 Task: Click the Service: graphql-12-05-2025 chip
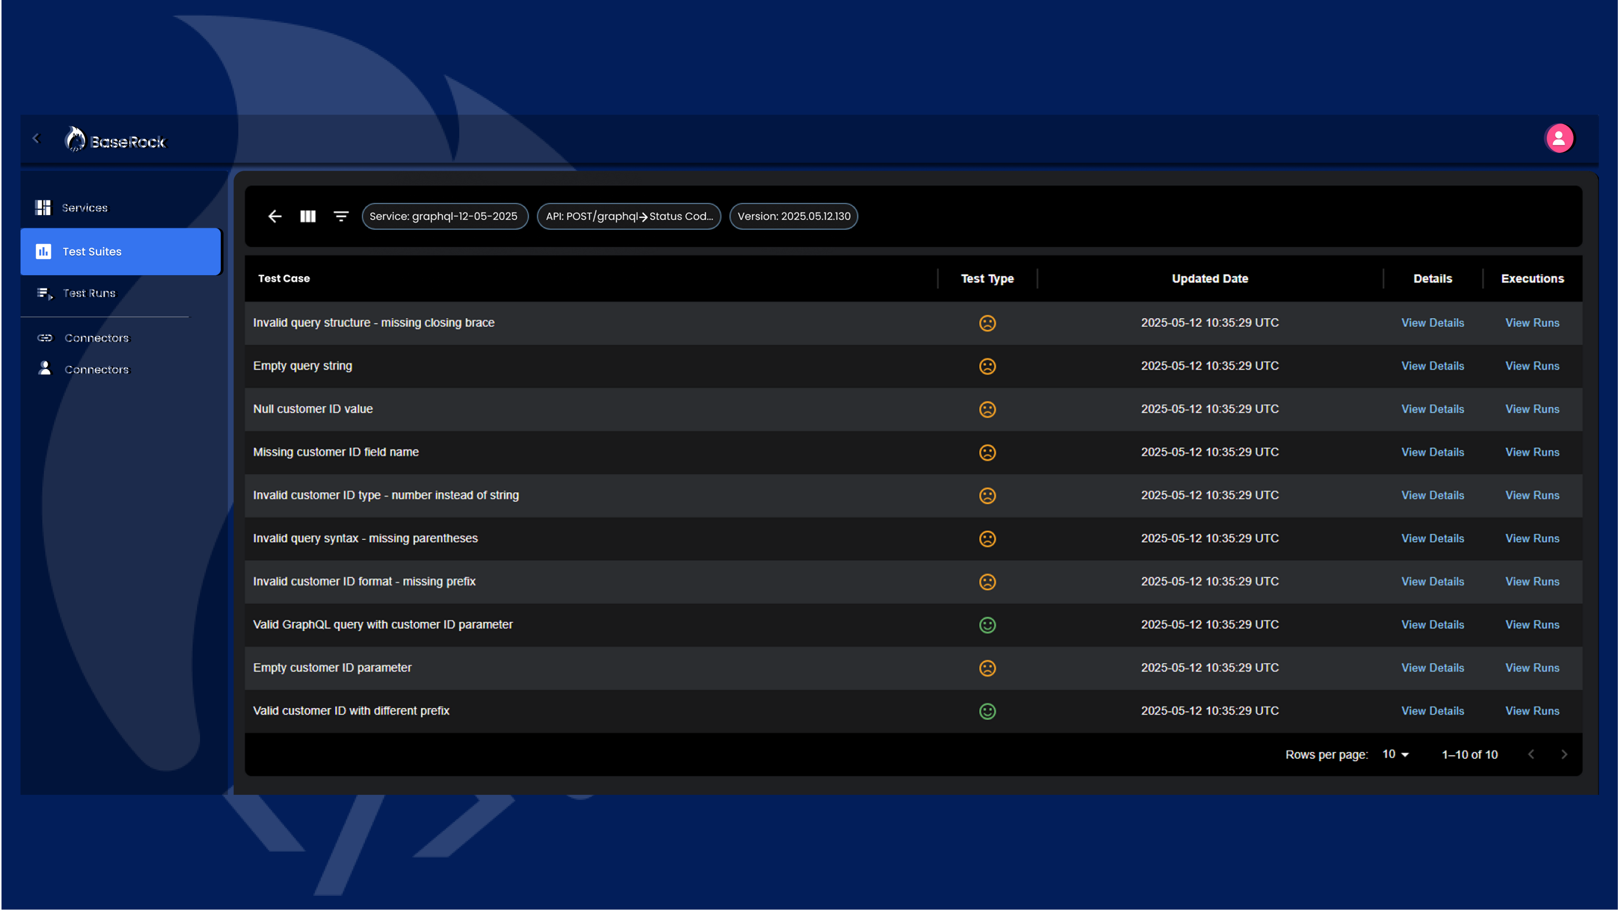click(445, 216)
